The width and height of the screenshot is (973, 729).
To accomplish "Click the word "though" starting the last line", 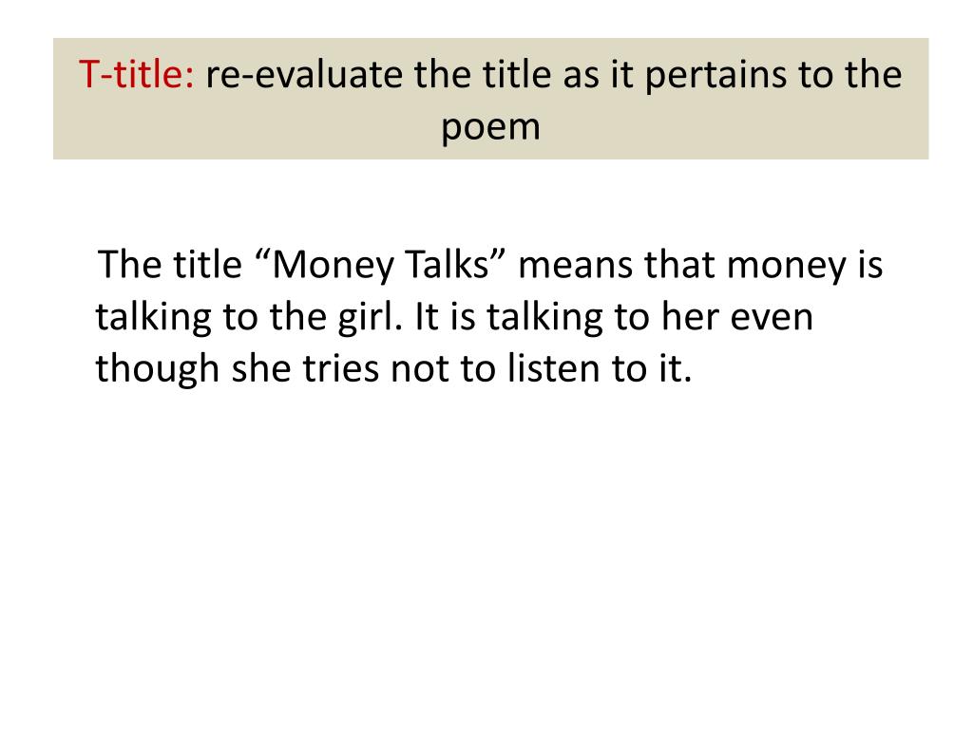I will pyautogui.click(x=157, y=371).
